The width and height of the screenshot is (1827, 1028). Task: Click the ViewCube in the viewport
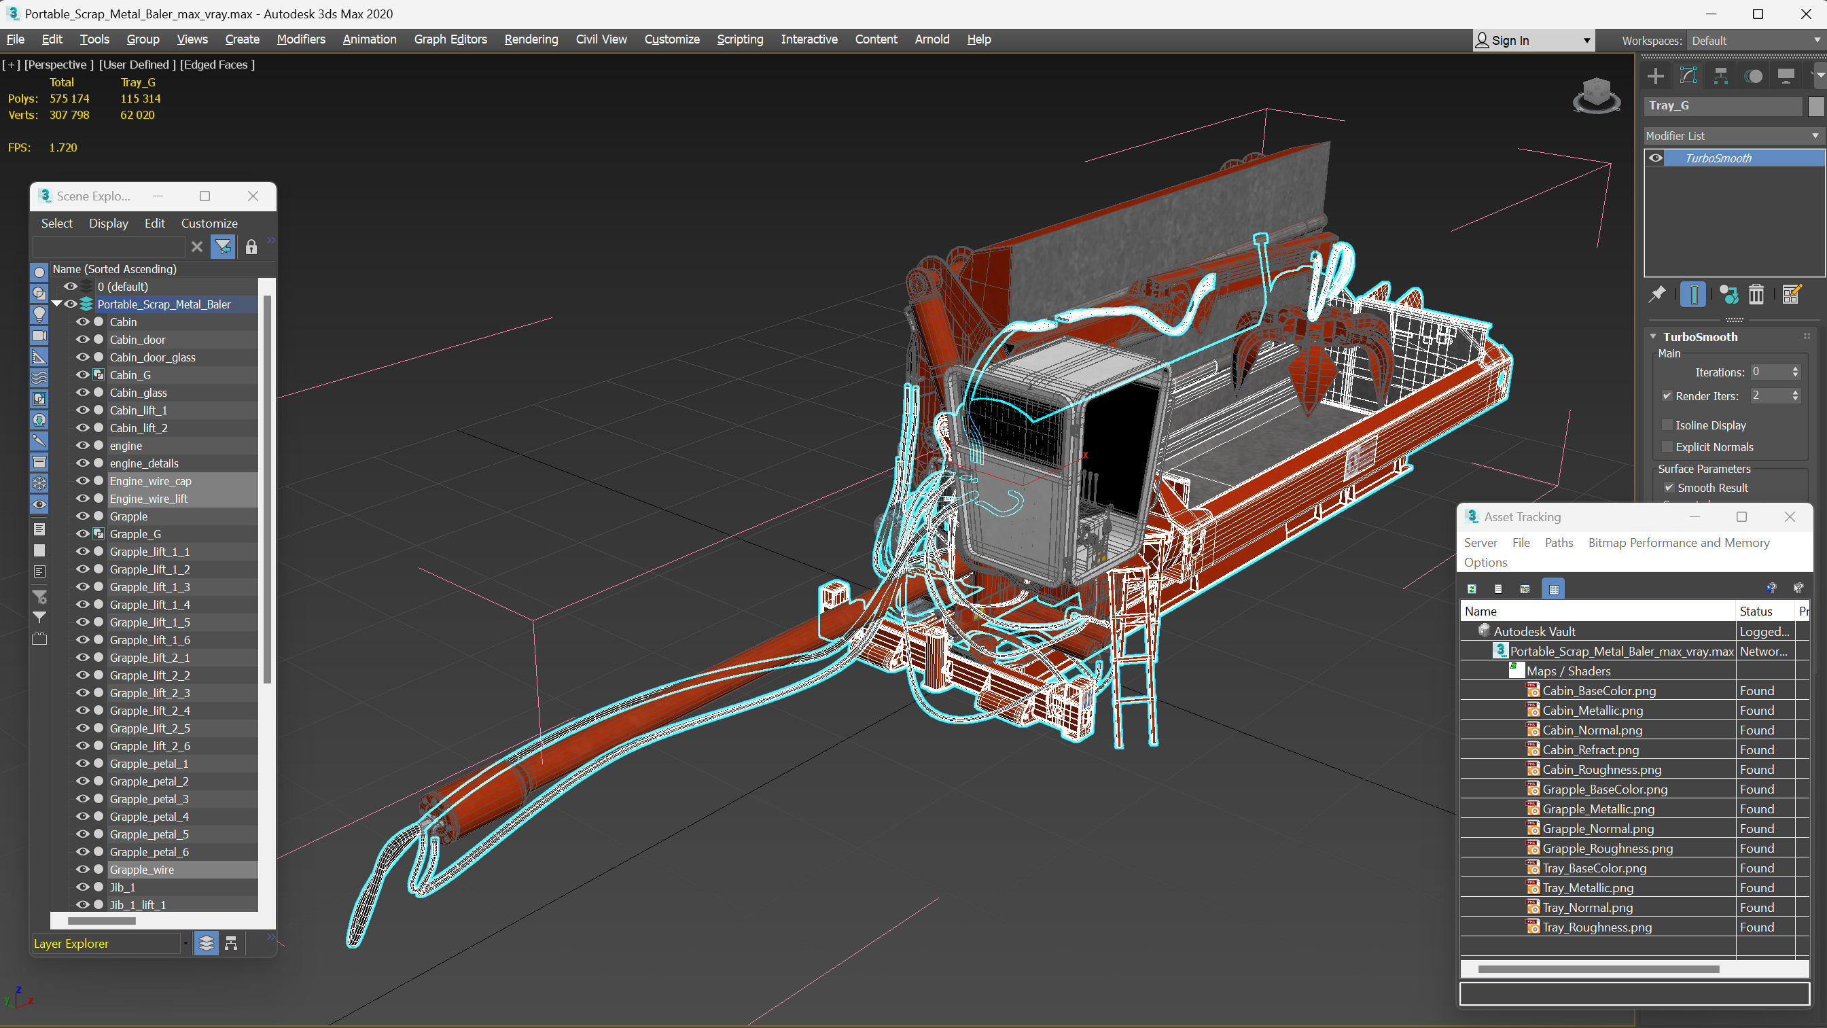click(x=1597, y=95)
